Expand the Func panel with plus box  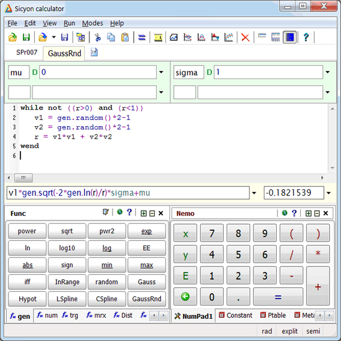tap(144, 213)
